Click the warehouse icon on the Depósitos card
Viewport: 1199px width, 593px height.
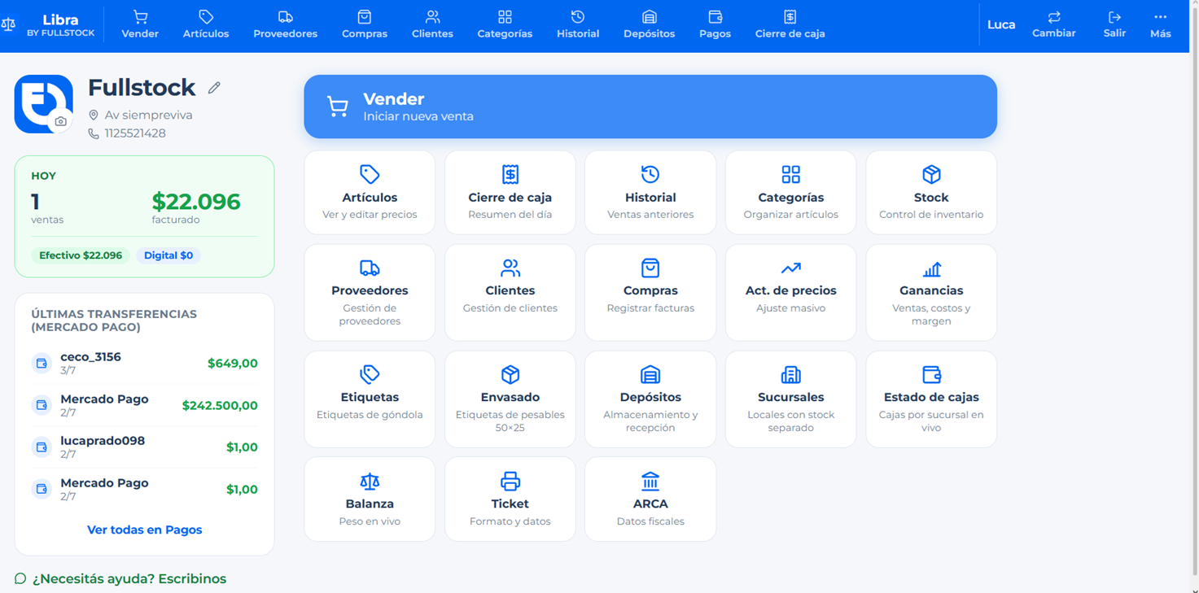[x=650, y=374]
